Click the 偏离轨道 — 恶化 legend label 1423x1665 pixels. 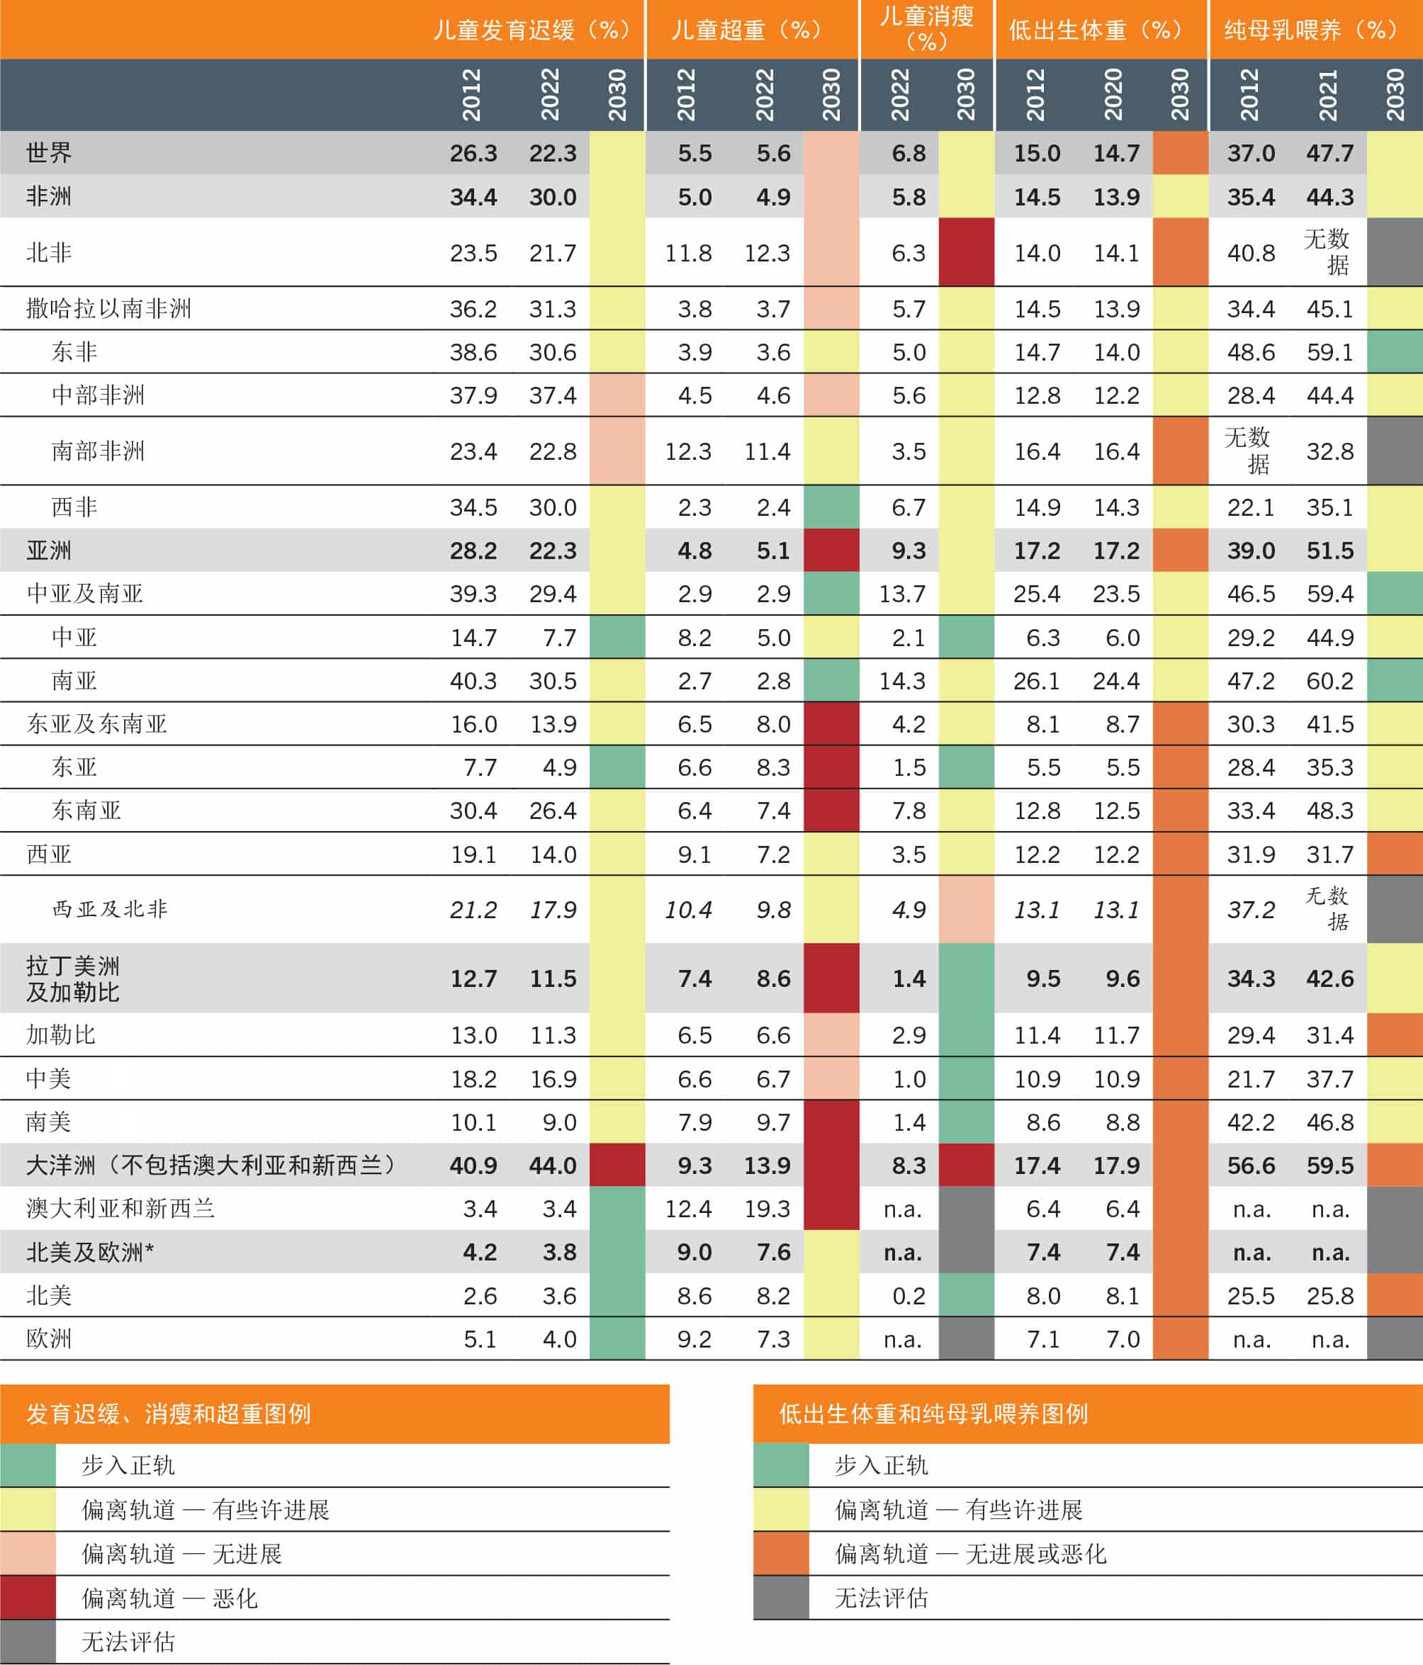tap(169, 1598)
